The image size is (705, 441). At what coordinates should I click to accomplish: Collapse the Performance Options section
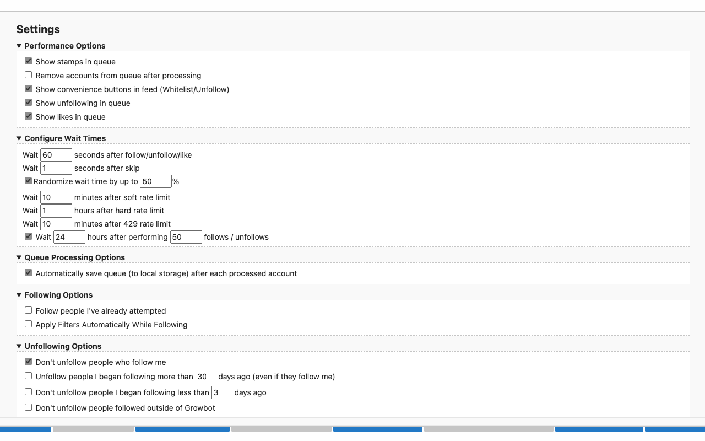click(x=19, y=46)
